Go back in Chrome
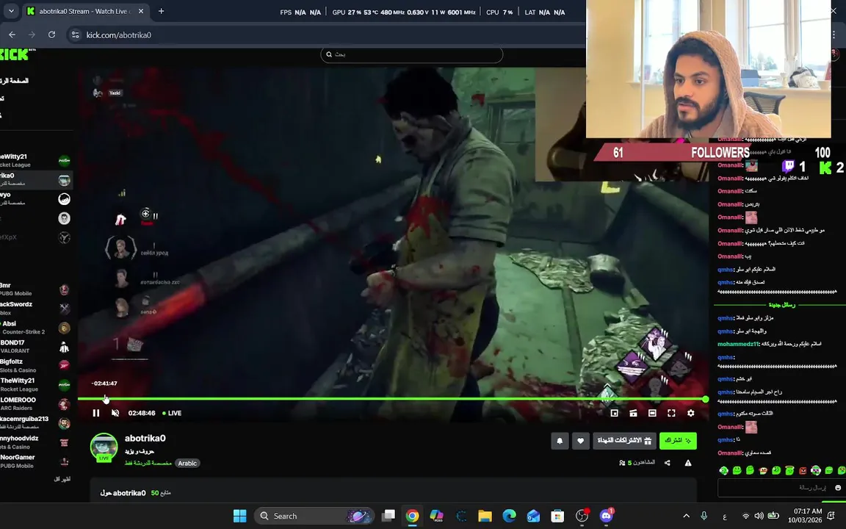Viewport: 846px width, 529px height. [x=12, y=35]
